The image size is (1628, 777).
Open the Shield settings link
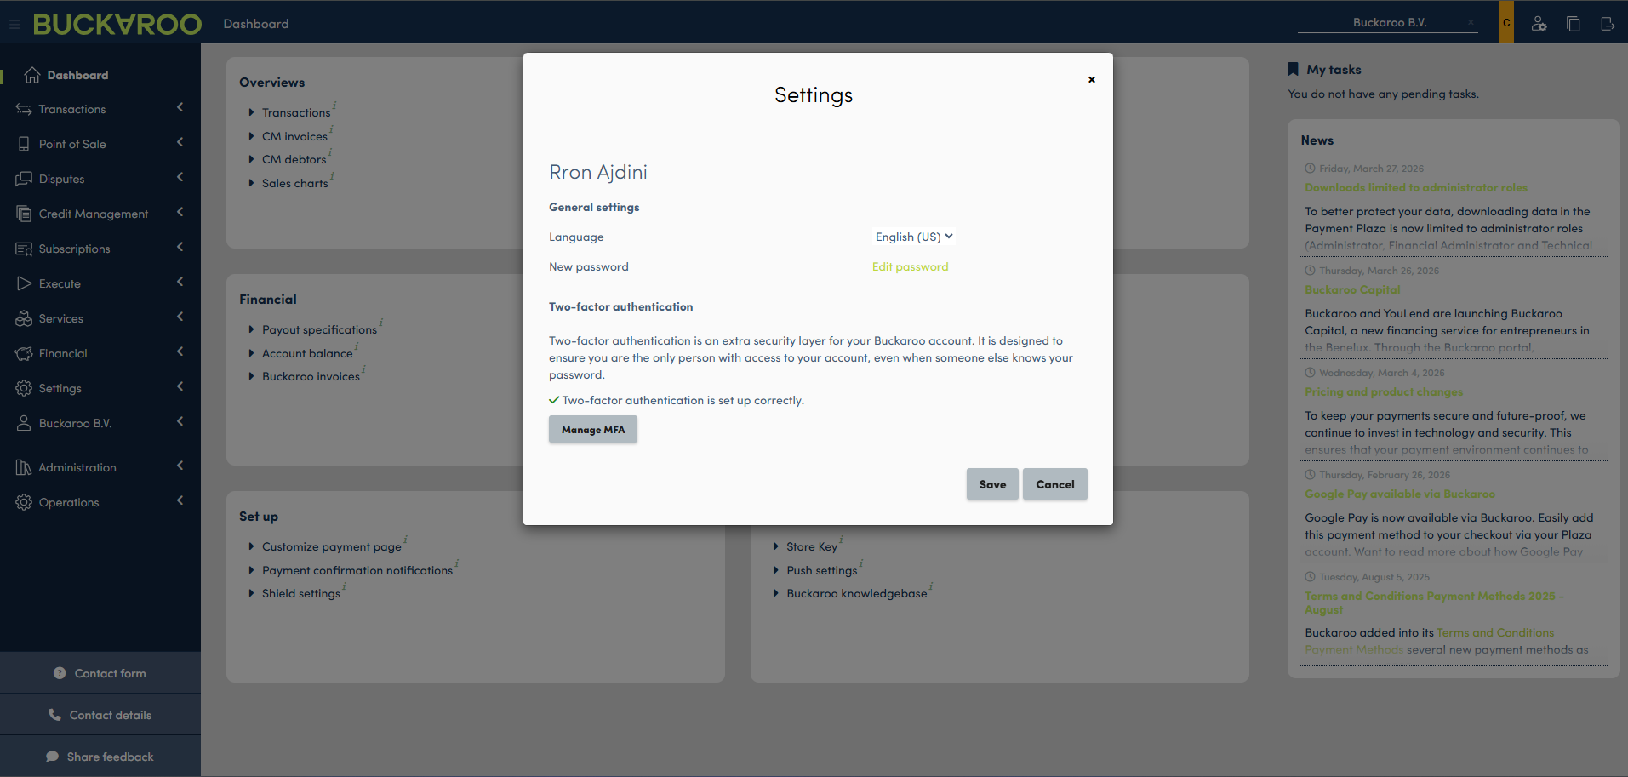pos(300,593)
